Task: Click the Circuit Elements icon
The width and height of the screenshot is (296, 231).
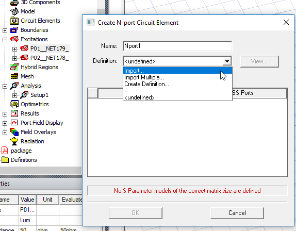Action: (x=14, y=21)
